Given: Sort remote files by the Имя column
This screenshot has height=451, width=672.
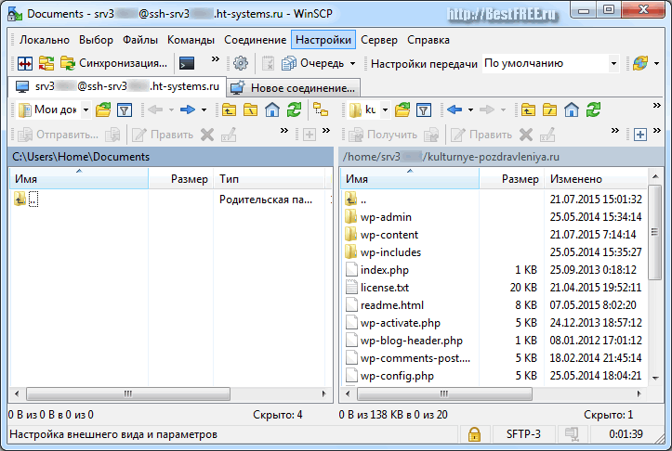Looking at the screenshot, I should (x=410, y=179).
